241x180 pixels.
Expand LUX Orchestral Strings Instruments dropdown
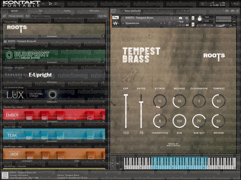[x=103, y=102]
